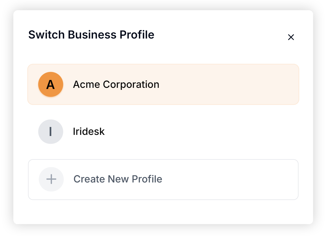Close the Switch Business Profile dialog

[291, 37]
